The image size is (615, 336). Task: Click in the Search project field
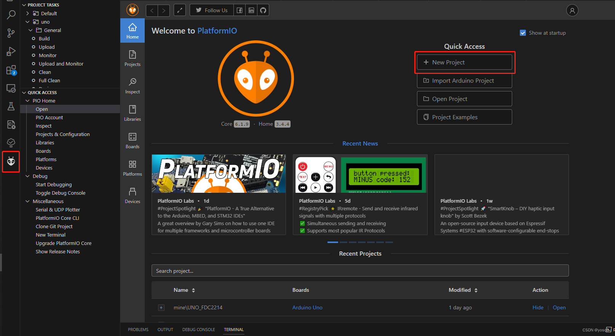tap(360, 270)
